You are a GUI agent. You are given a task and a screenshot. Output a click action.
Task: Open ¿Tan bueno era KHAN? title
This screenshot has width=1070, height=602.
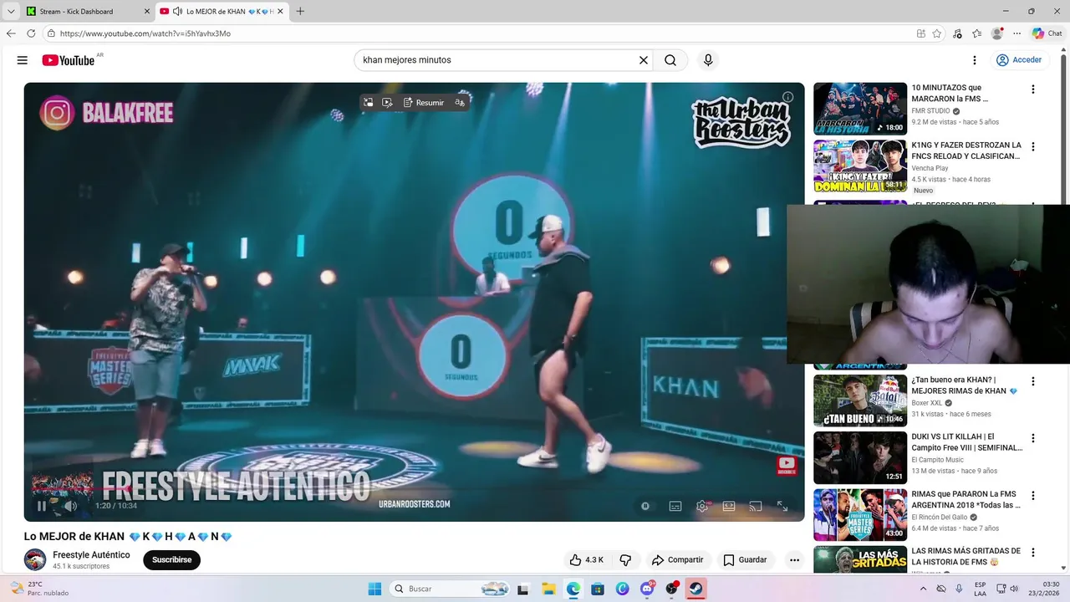(x=965, y=385)
